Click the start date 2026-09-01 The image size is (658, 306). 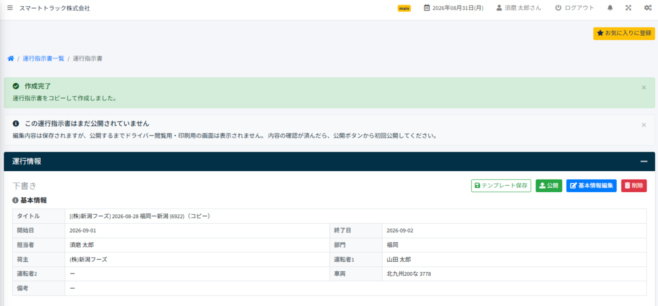pyautogui.click(x=83, y=231)
